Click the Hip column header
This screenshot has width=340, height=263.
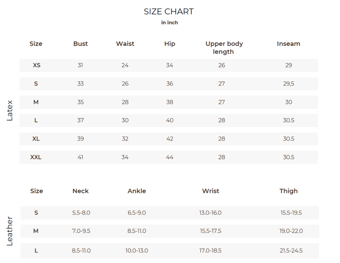tap(170, 44)
